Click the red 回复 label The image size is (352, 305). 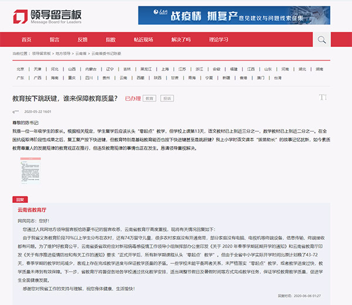pyautogui.click(x=20, y=199)
